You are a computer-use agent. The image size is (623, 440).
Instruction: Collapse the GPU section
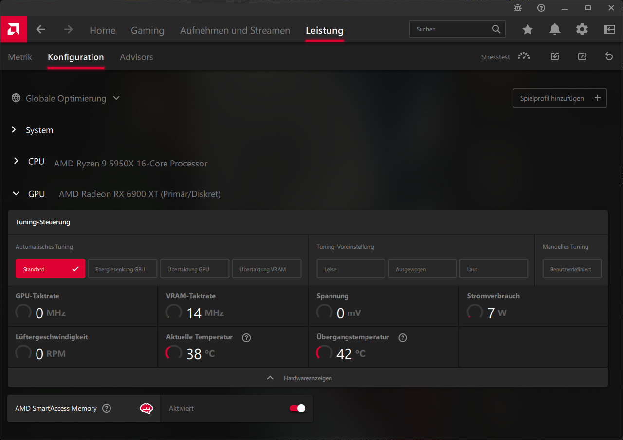coord(16,194)
